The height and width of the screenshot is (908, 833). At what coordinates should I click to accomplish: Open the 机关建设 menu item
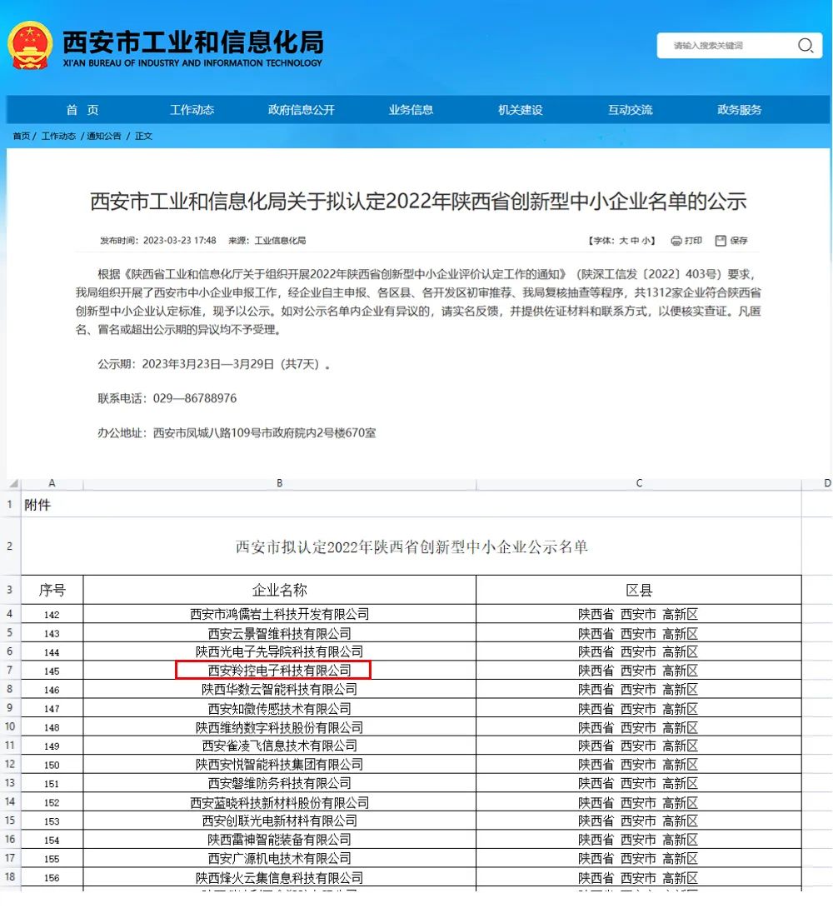pyautogui.click(x=521, y=110)
